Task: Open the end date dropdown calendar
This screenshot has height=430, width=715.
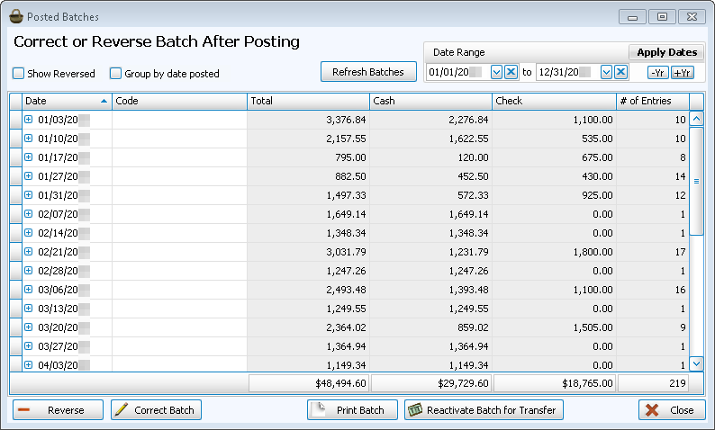Action: [606, 72]
